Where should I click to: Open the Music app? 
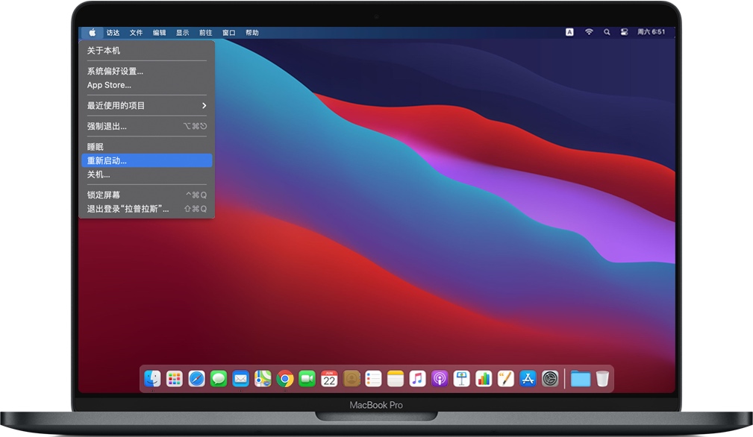(x=416, y=378)
